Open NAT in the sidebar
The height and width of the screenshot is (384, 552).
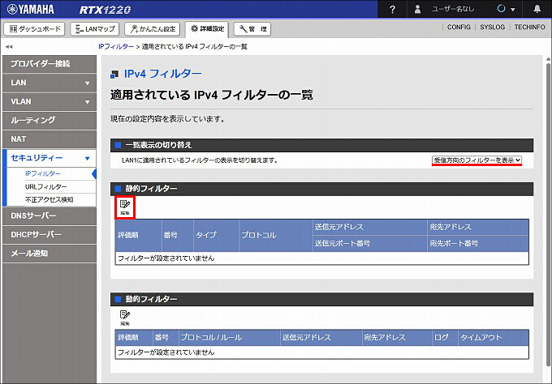click(50, 139)
